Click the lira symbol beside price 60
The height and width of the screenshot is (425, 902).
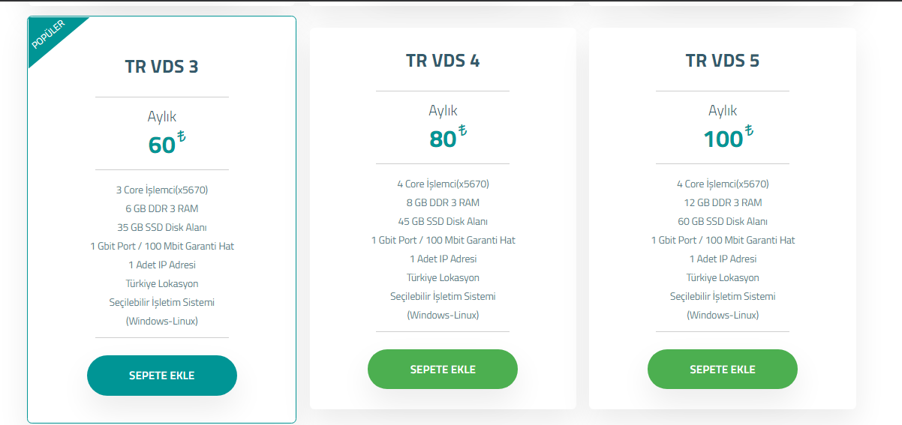(182, 137)
